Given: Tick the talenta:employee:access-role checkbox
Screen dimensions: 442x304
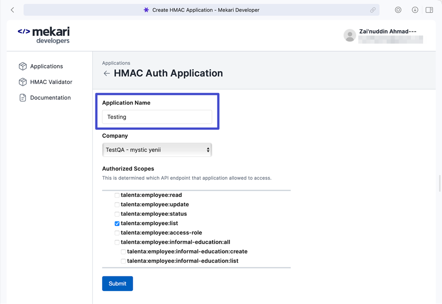Looking at the screenshot, I should (117, 233).
